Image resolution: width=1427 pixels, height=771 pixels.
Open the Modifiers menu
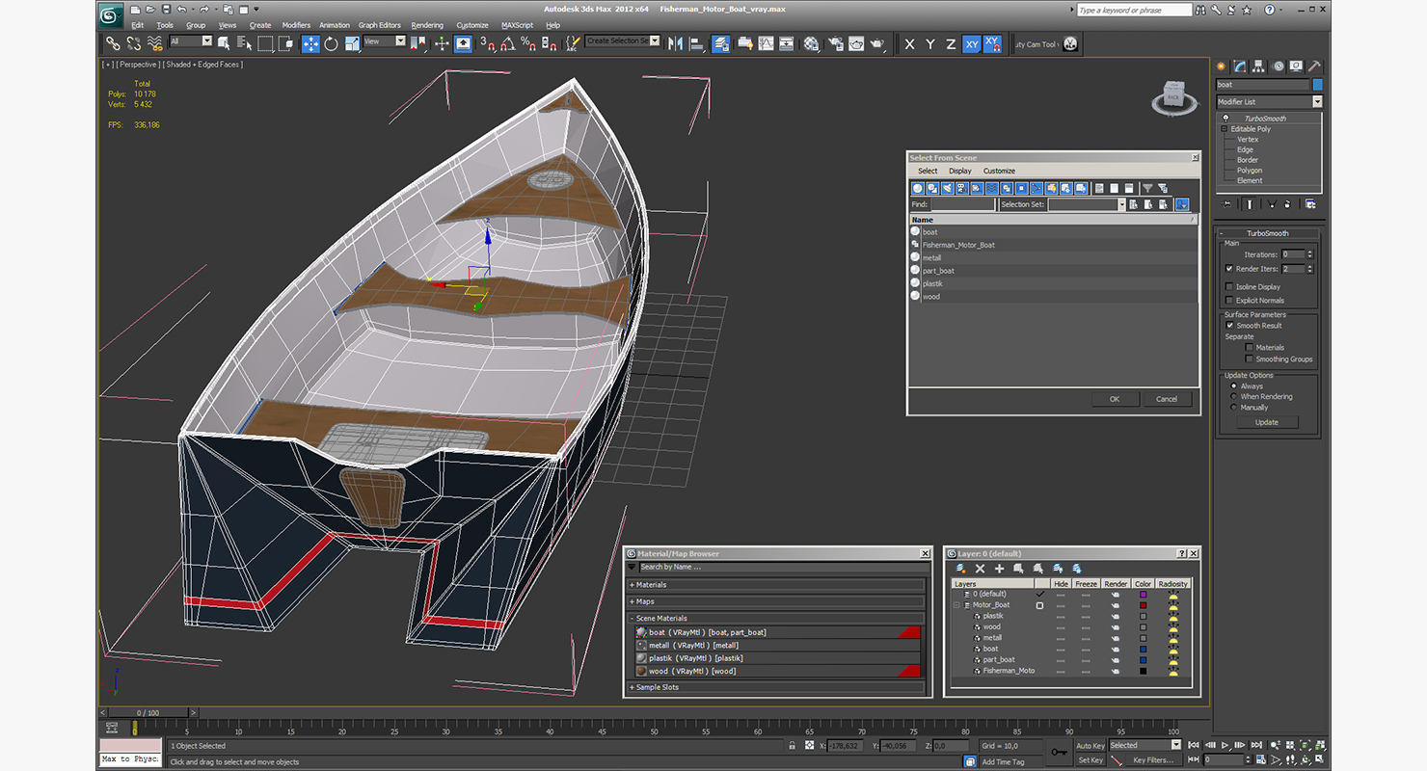pyautogui.click(x=296, y=25)
